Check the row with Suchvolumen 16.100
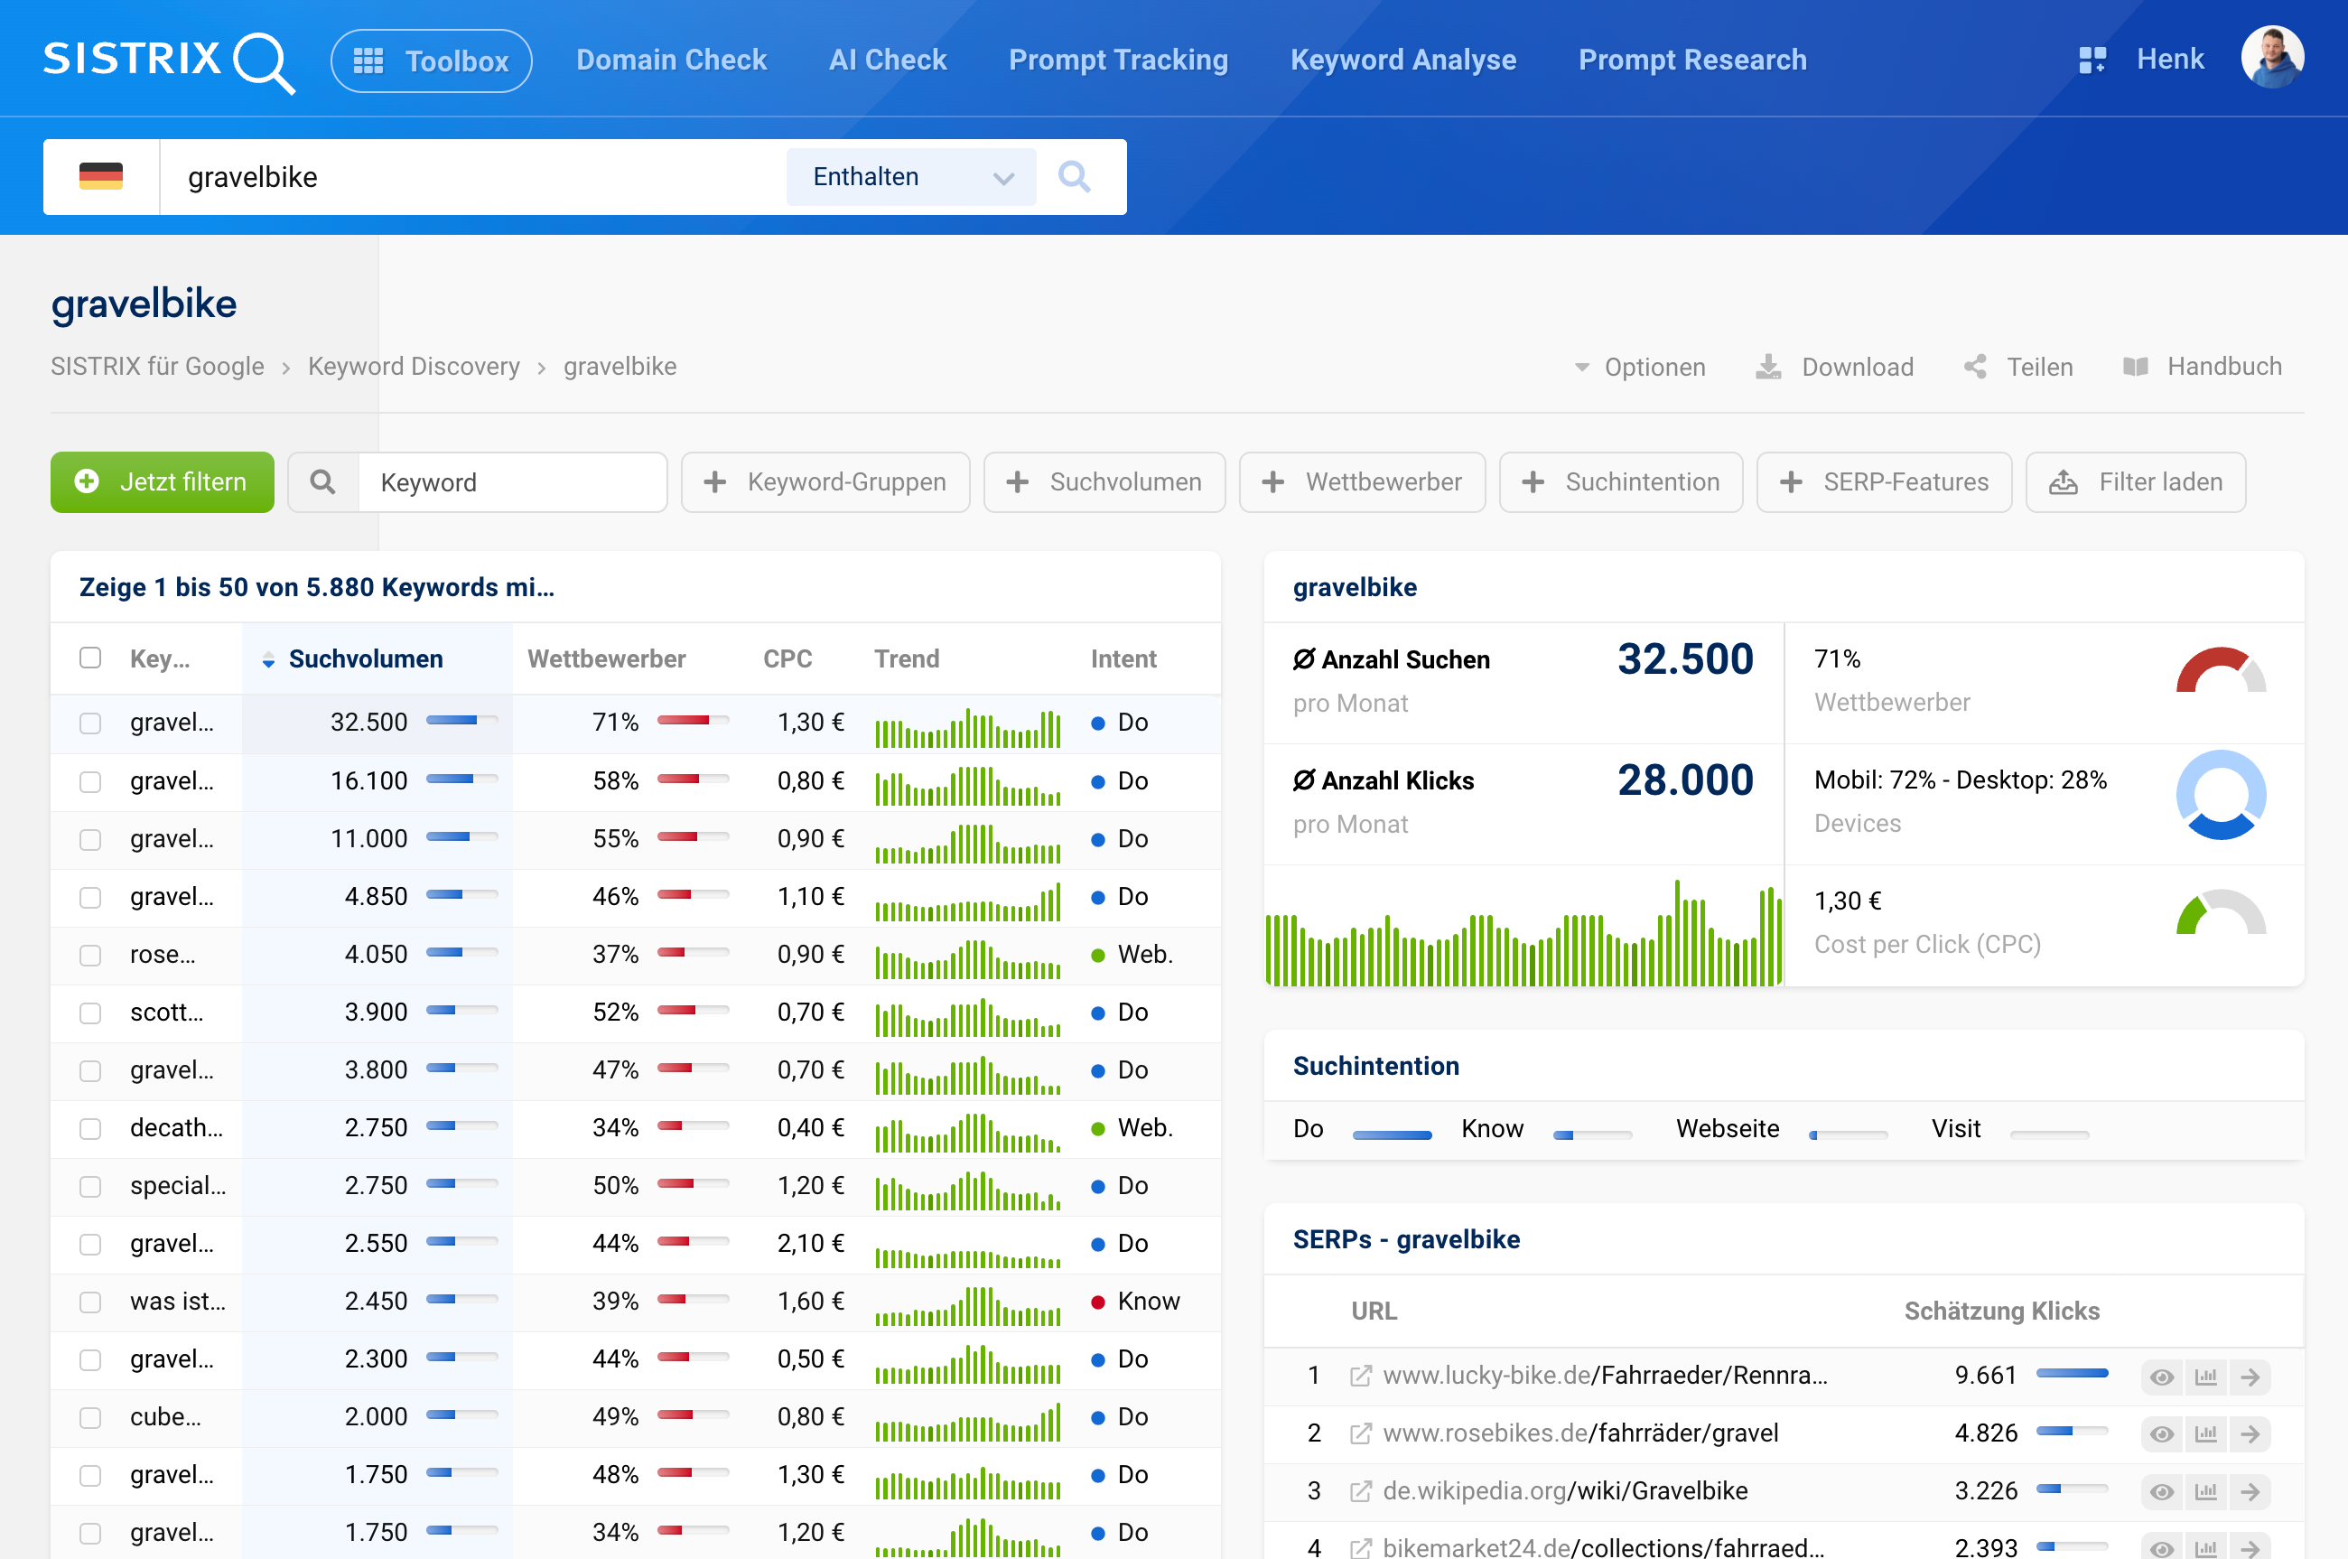2348x1559 pixels. [90, 781]
